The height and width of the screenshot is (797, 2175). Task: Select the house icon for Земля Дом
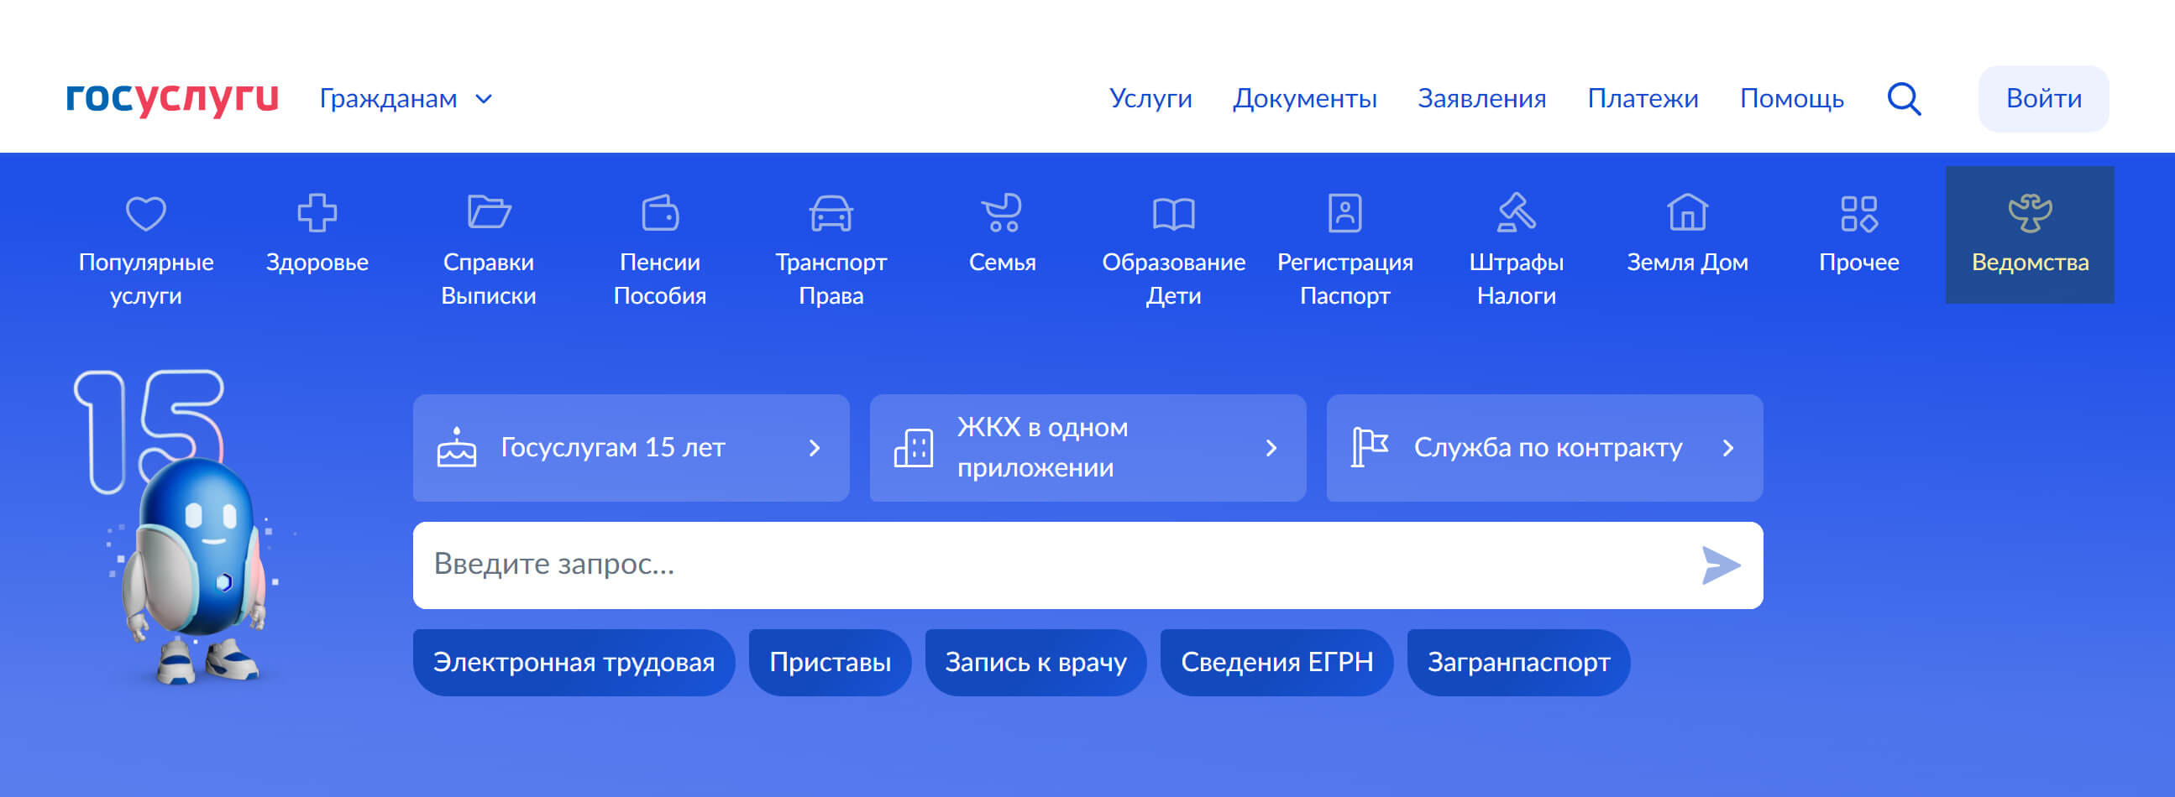[x=1687, y=211]
